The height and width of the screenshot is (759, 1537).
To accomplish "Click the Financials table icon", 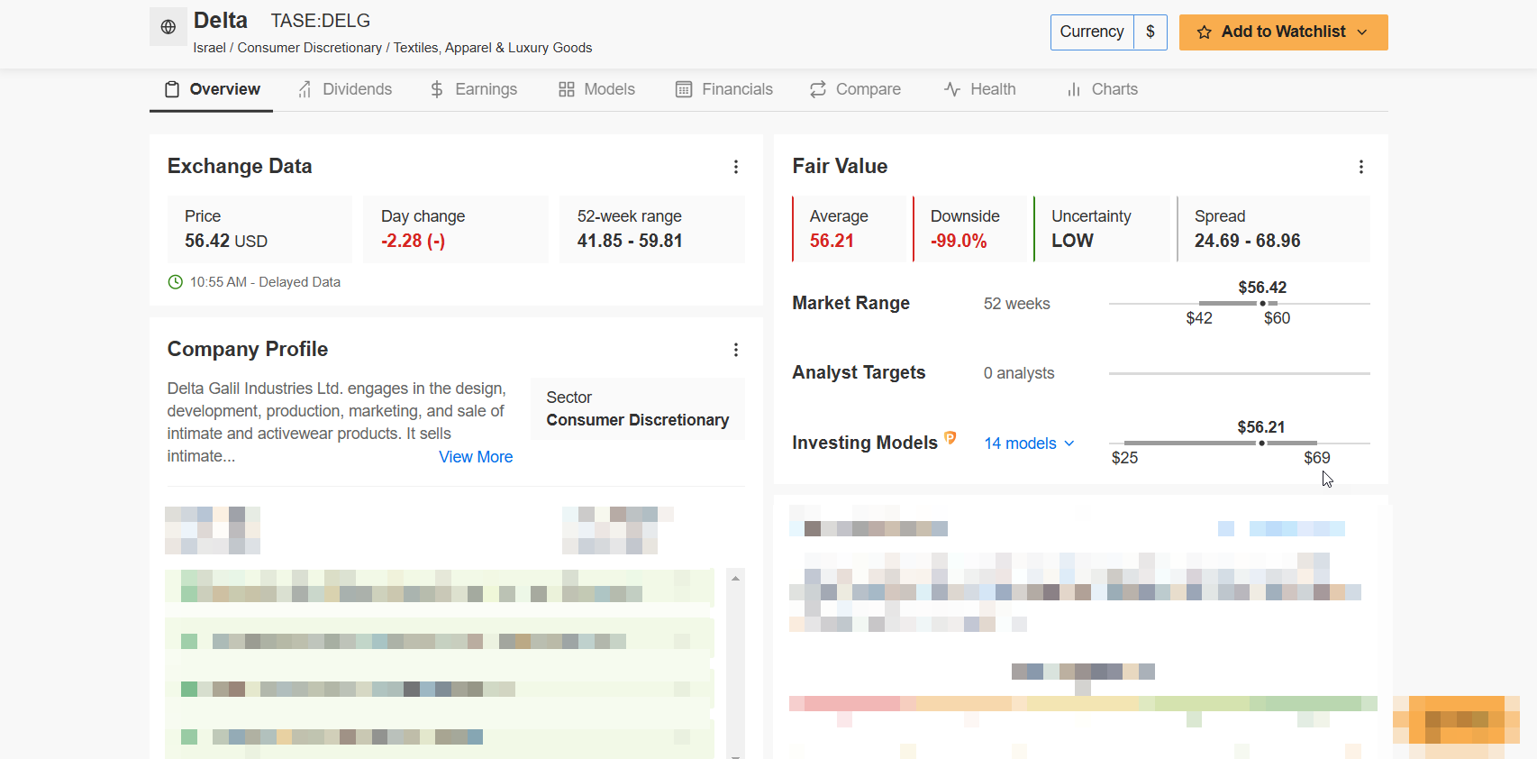I will (x=684, y=89).
